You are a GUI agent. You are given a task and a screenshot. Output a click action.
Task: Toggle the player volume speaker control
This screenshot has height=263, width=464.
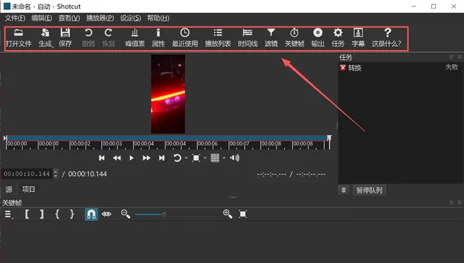coord(235,158)
